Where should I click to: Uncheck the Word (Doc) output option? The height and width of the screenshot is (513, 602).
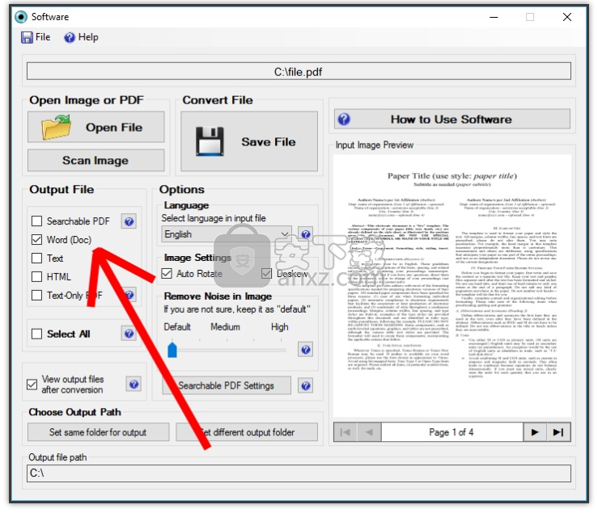[37, 240]
